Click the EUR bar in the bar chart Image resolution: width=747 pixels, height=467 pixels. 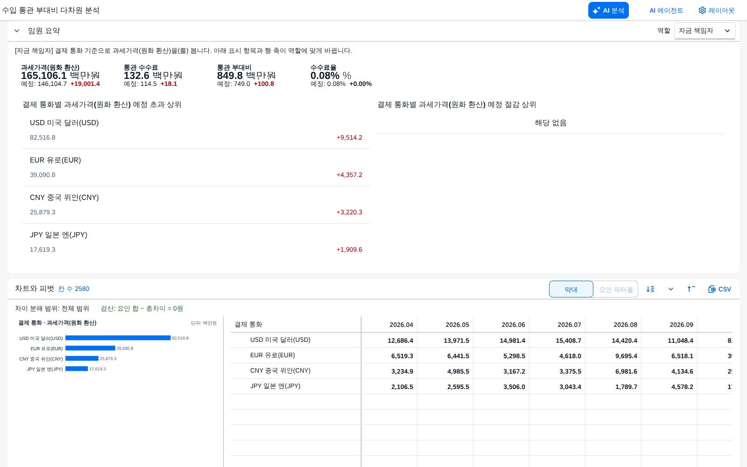pos(90,348)
